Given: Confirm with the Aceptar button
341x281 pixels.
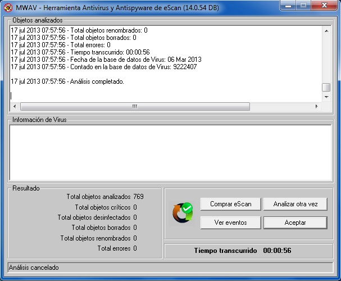Looking at the screenshot, I should 295,223.
